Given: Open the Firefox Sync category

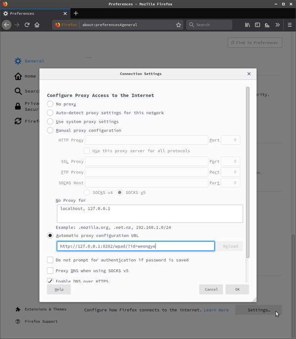Looking at the screenshot, I should (27, 121).
